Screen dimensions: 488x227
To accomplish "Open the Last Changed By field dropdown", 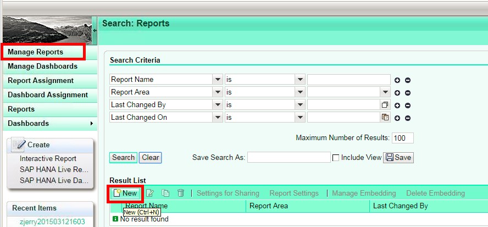I will (218, 105).
